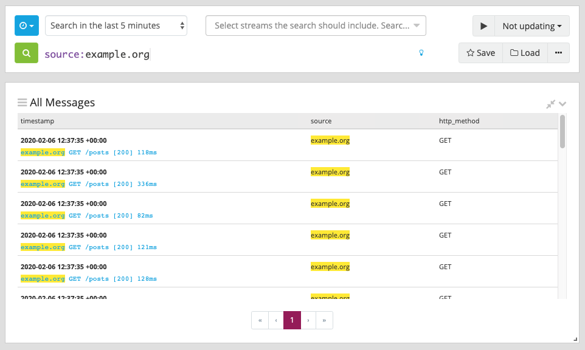
Task: Expand the search time range selector
Action: (116, 26)
